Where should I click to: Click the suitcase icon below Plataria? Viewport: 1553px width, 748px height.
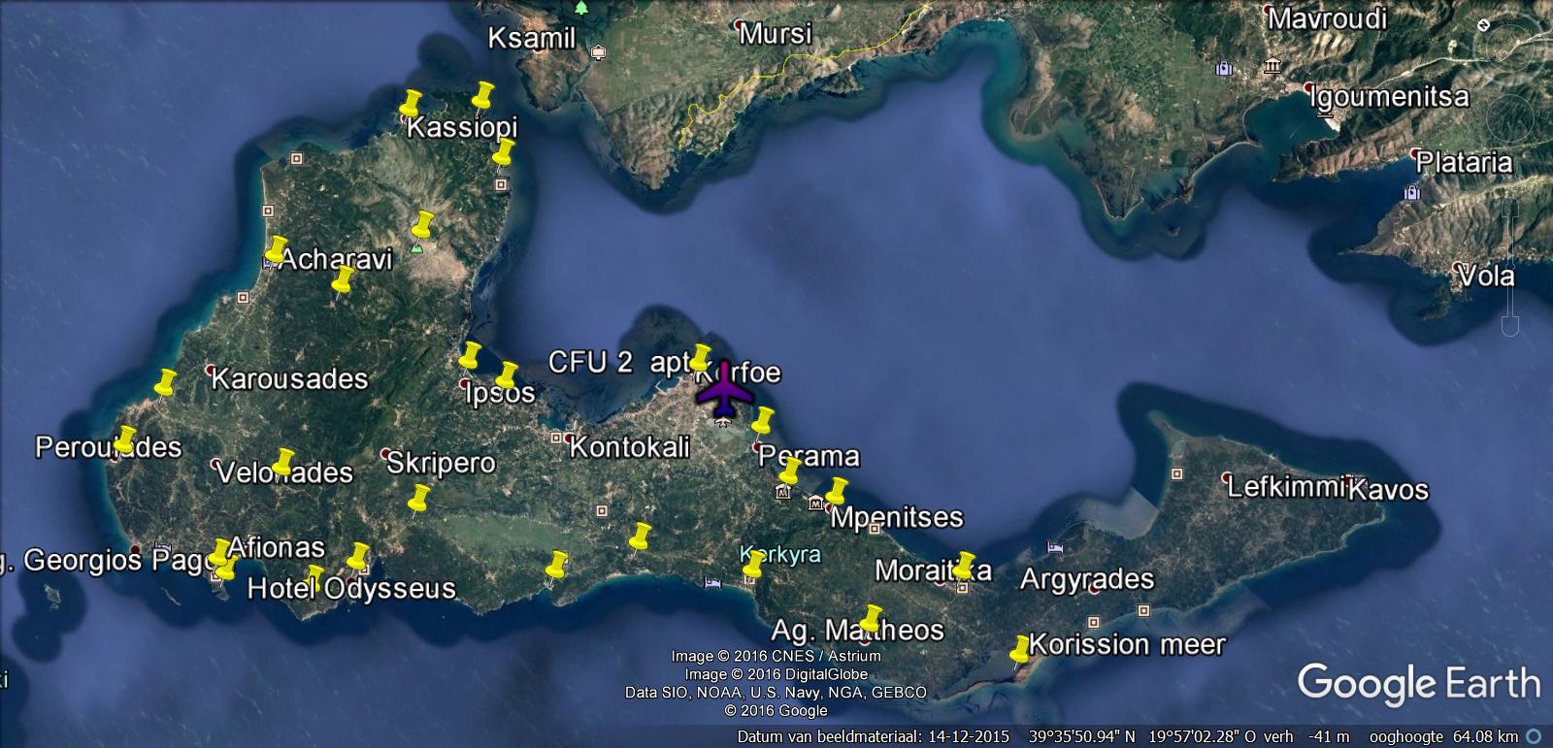pos(1411,193)
